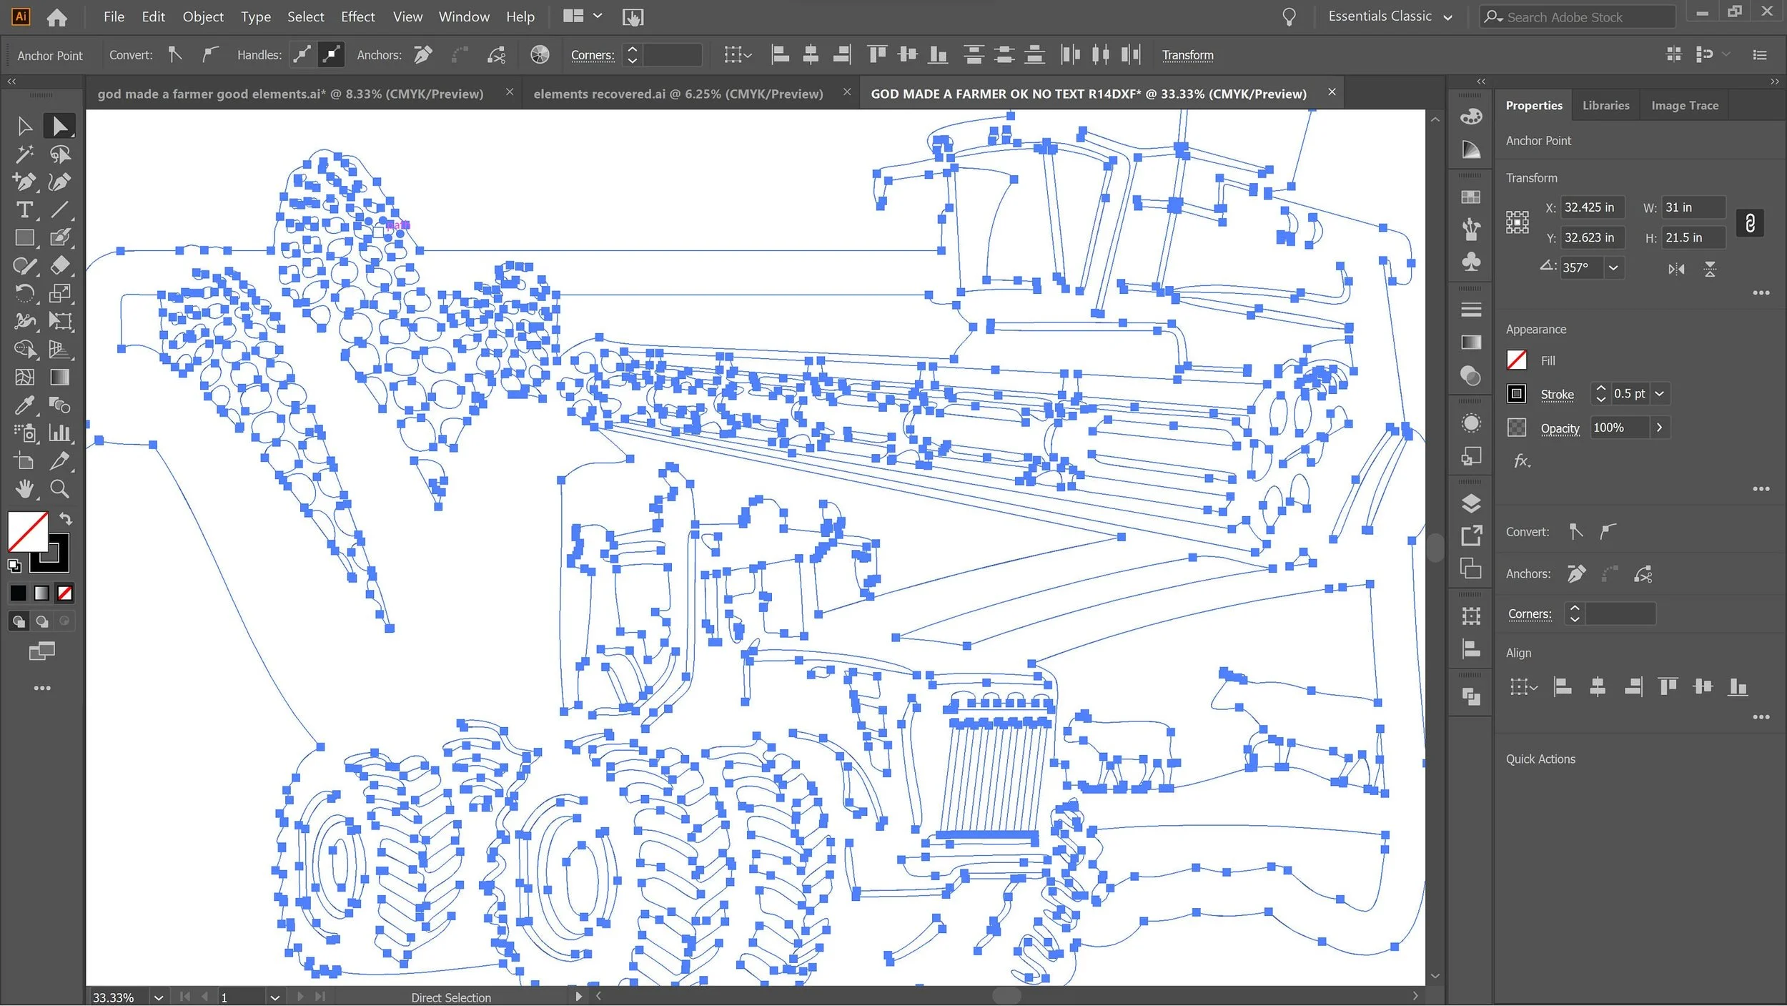
Task: Enable show handles for selected anchors
Action: point(302,55)
